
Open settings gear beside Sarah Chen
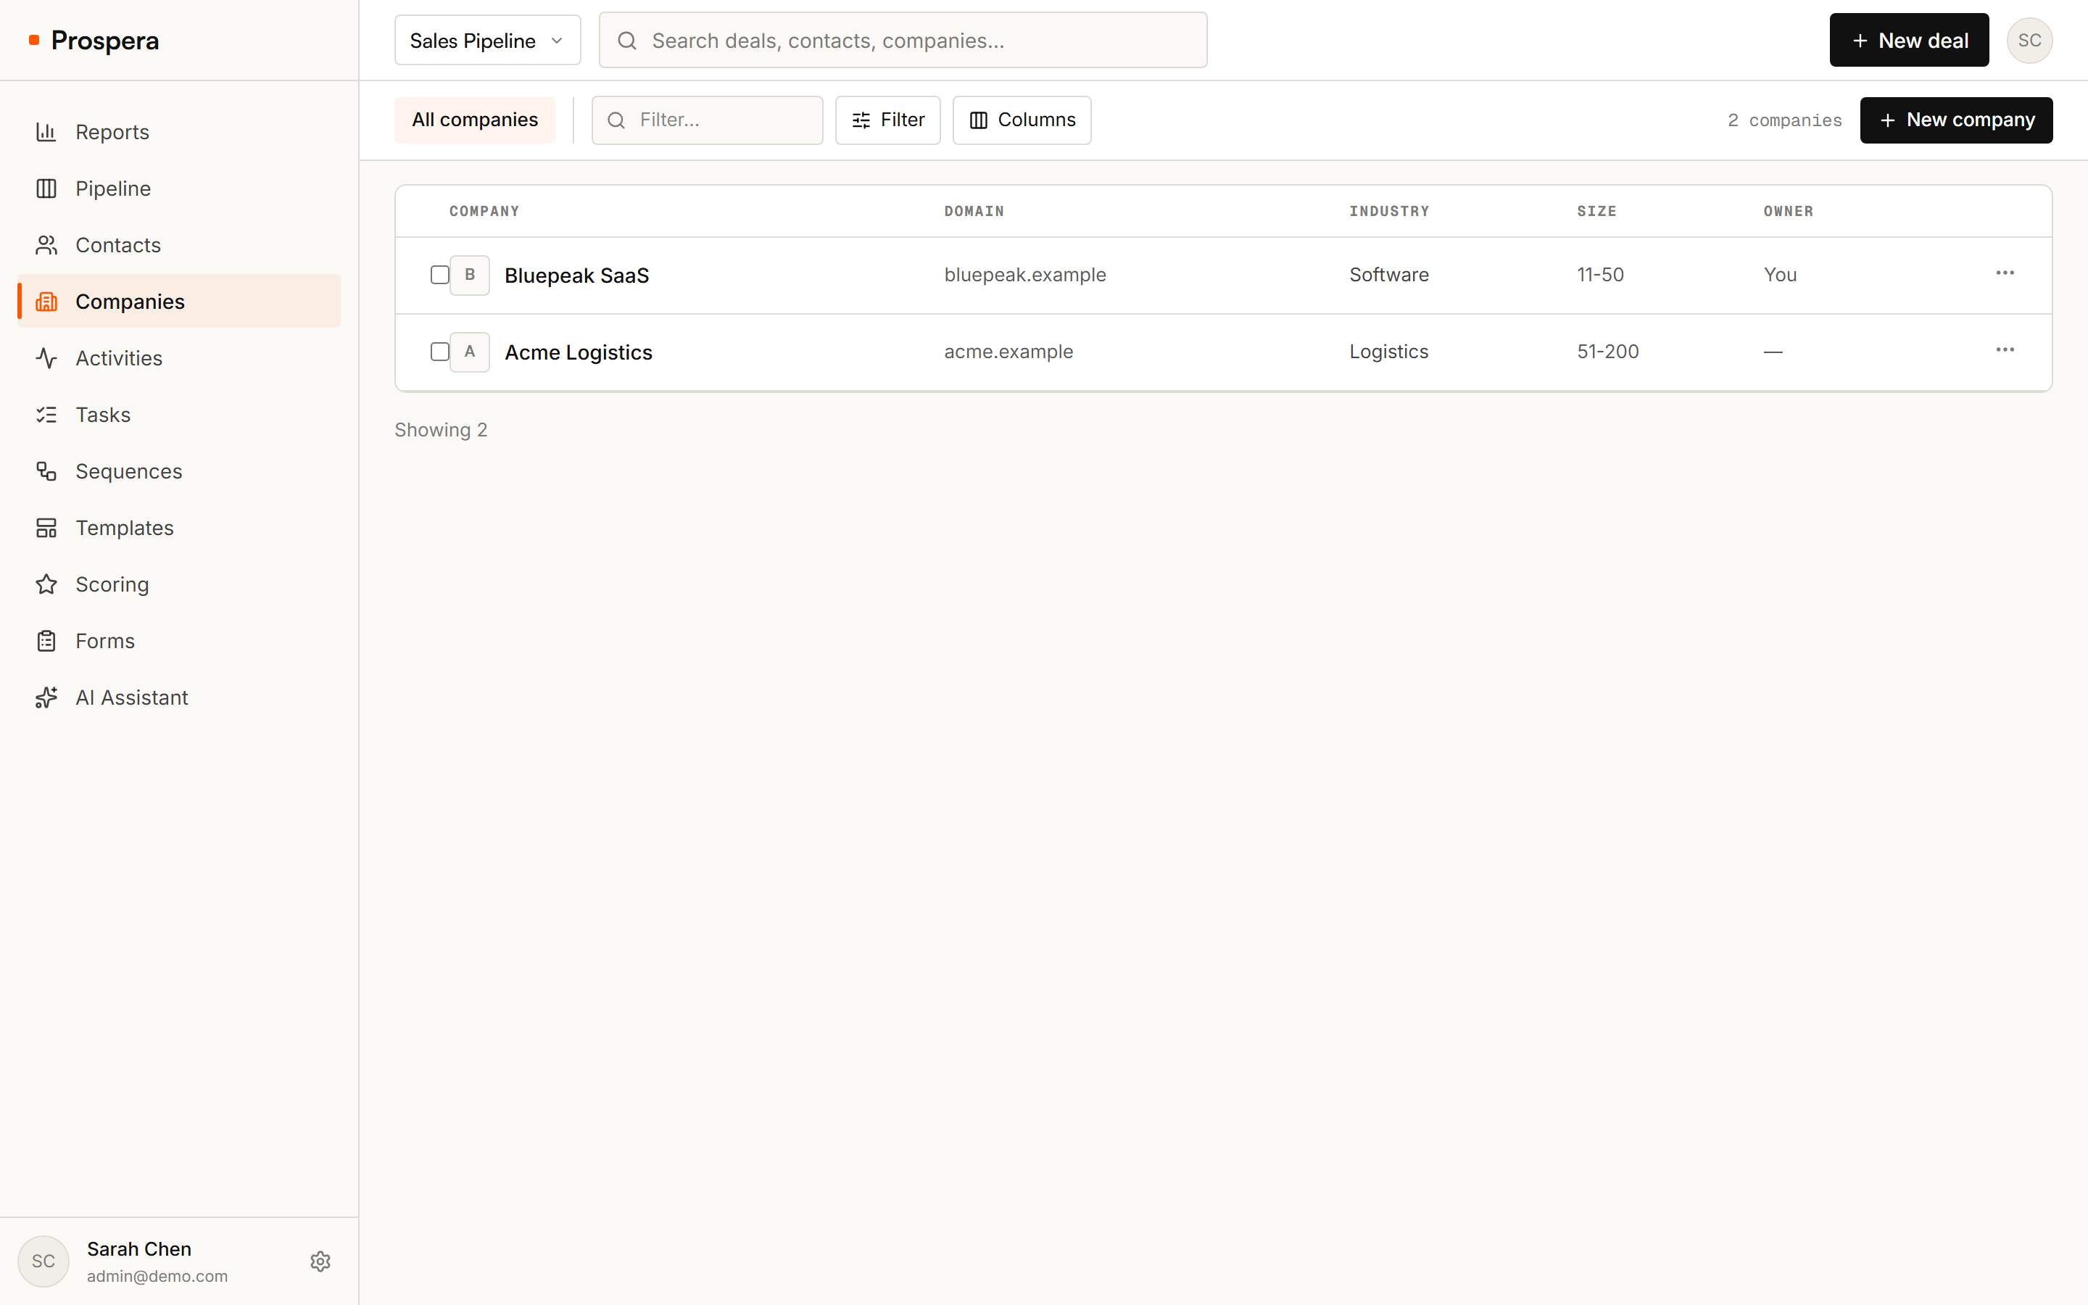[x=320, y=1261]
